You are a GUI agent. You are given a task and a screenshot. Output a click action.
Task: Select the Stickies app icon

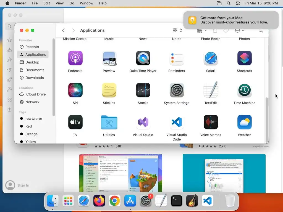109,90
